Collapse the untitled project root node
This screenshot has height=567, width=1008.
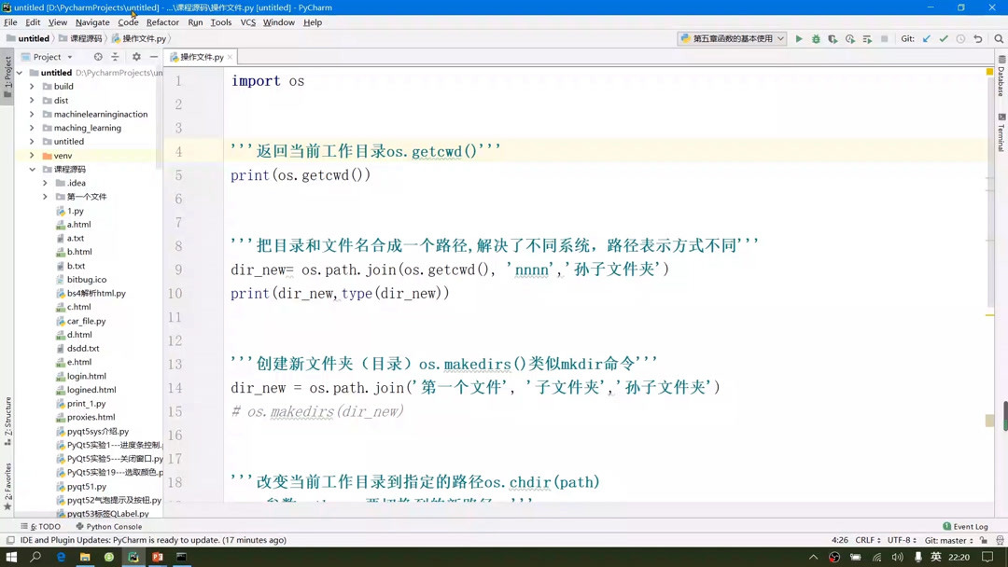pos(21,72)
